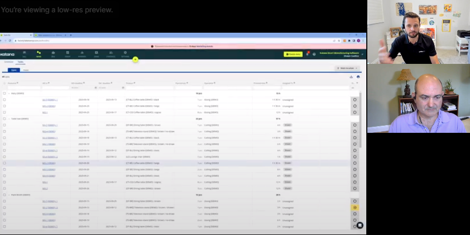Open the Resource column filter icon
Viewport: 470px width, 235px height.
(17, 83)
